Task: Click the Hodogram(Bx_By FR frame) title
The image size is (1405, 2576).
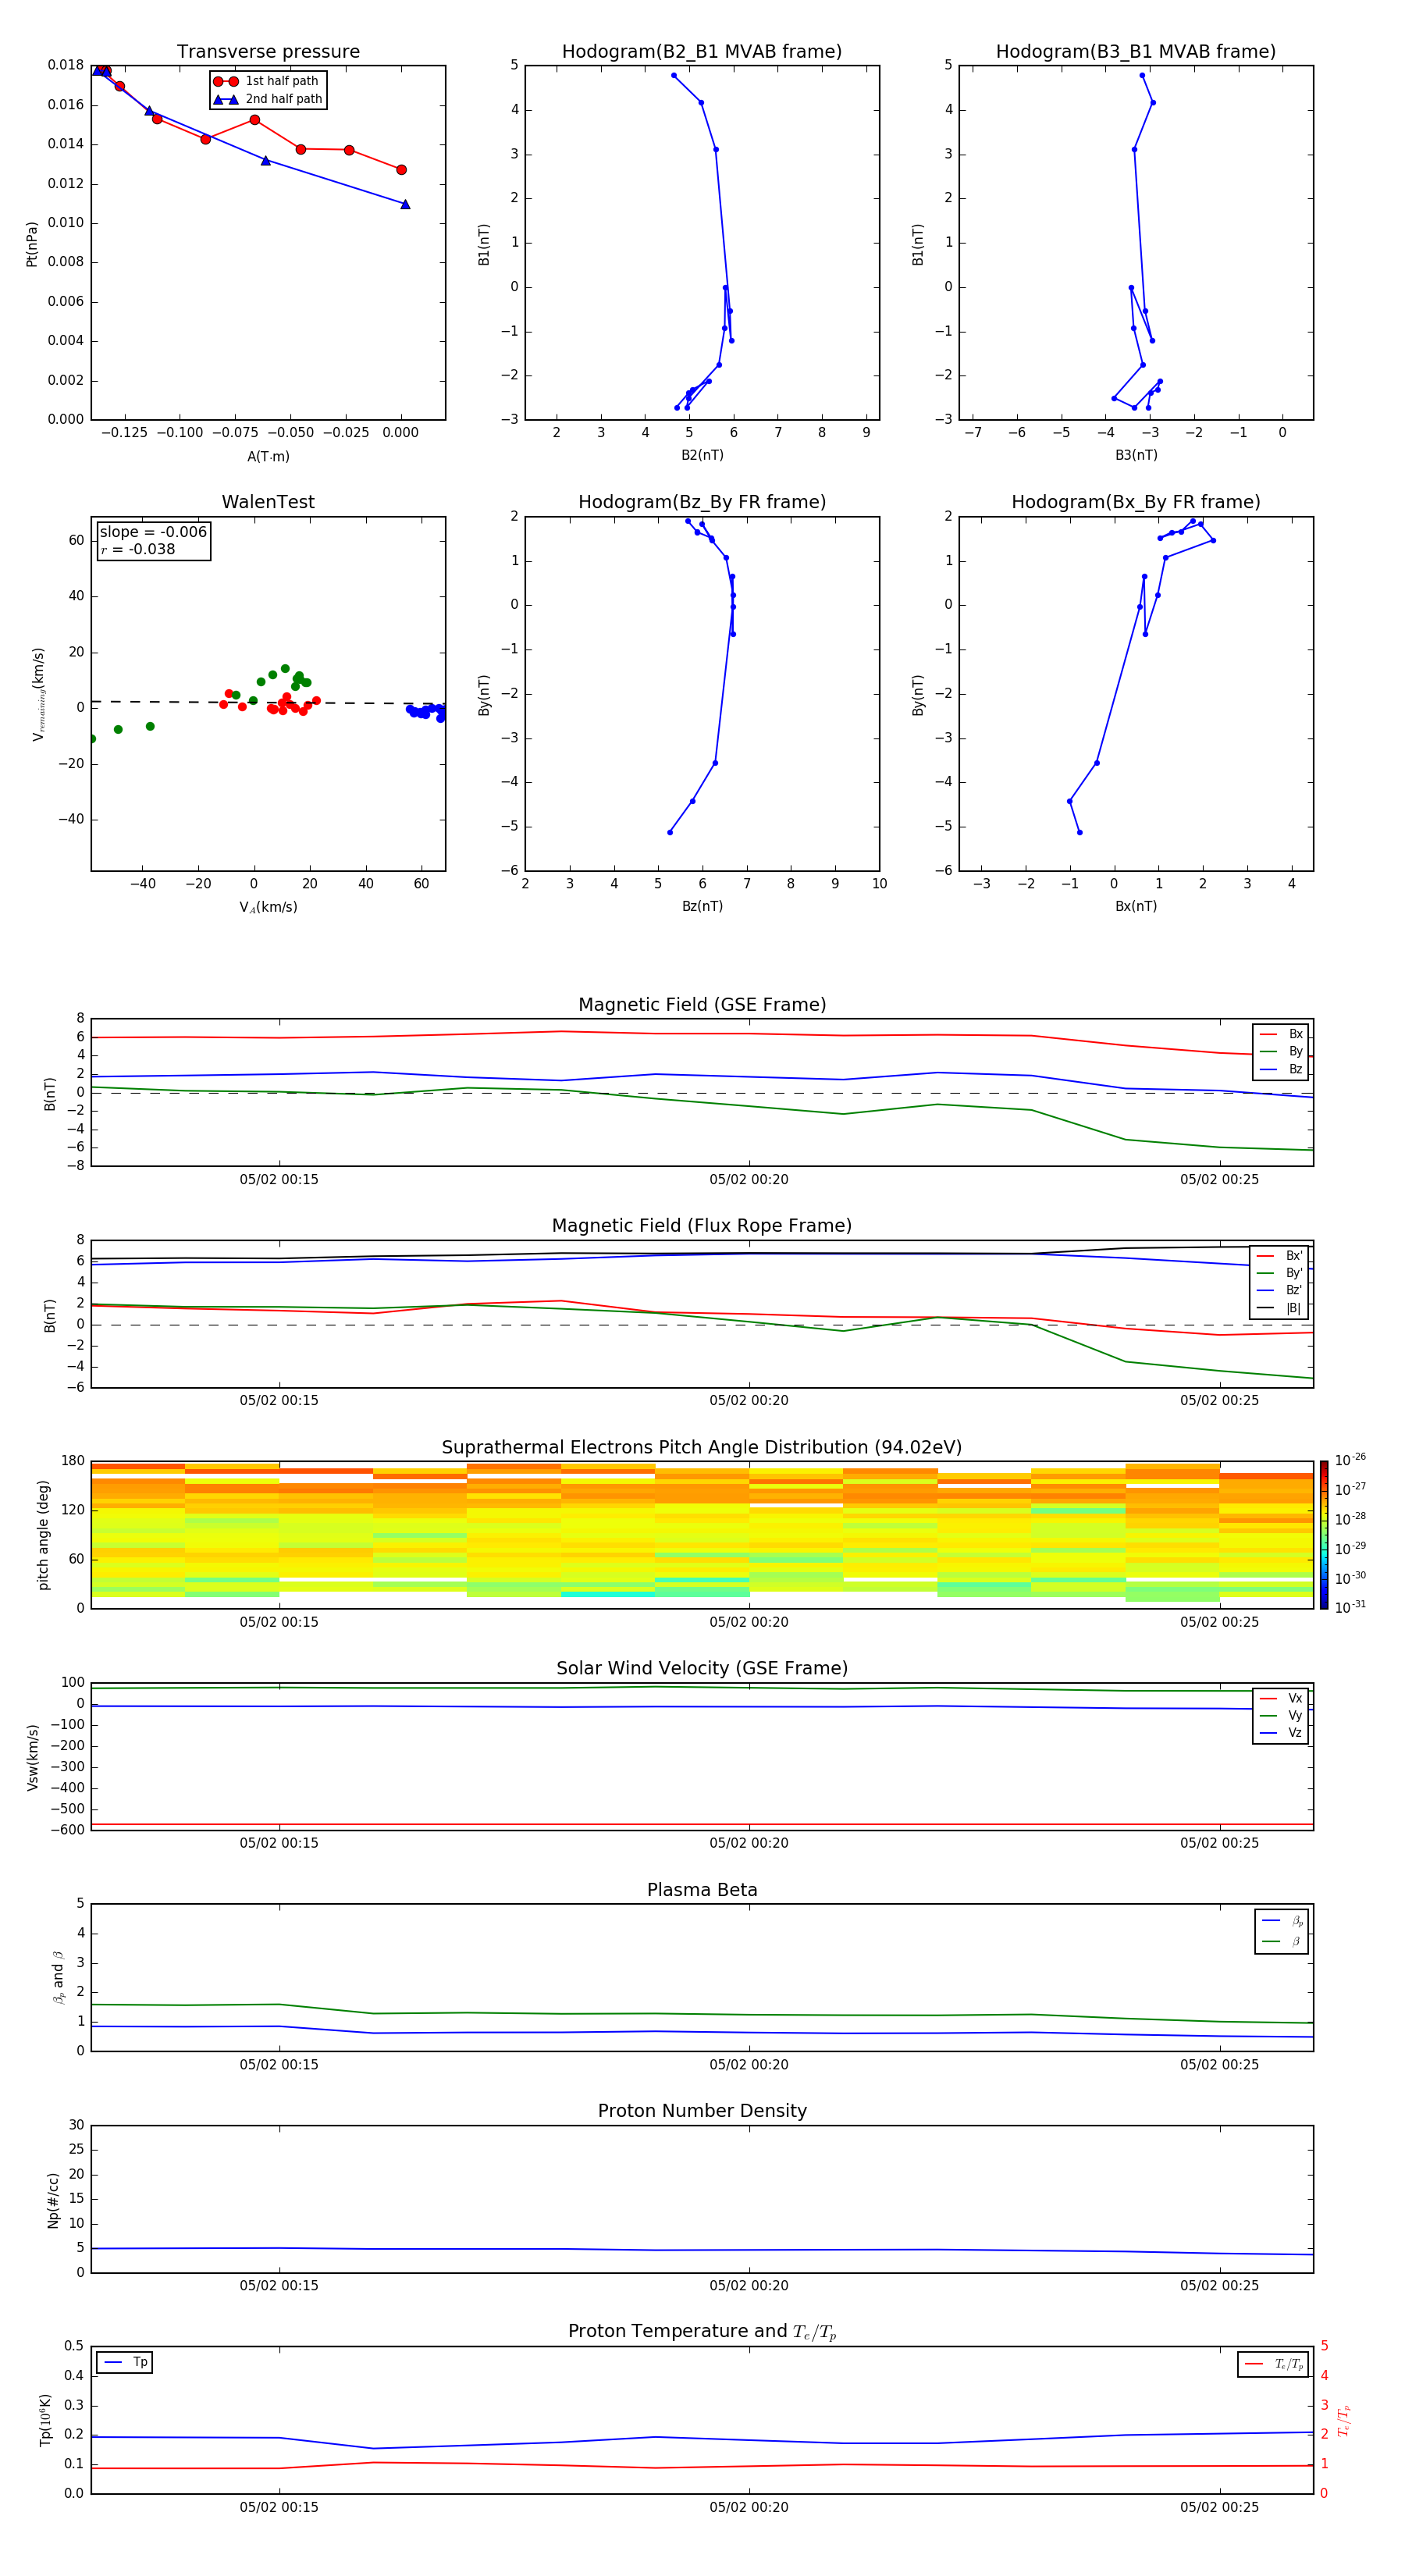Action: pos(1136,502)
